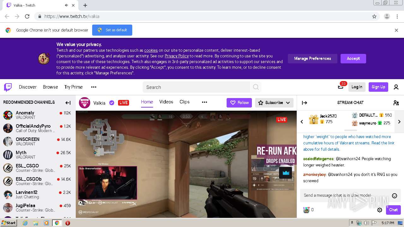Screen dimensions: 404x227
Task: Click the search magnifier button
Action: click(x=256, y=87)
